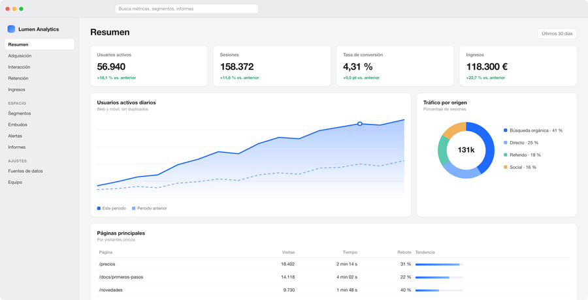Click Referido legend color swatch

tap(506, 155)
